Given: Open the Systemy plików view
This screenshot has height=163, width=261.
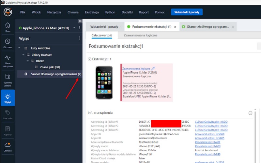Looking at the screenshot, I should pos(8,81).
